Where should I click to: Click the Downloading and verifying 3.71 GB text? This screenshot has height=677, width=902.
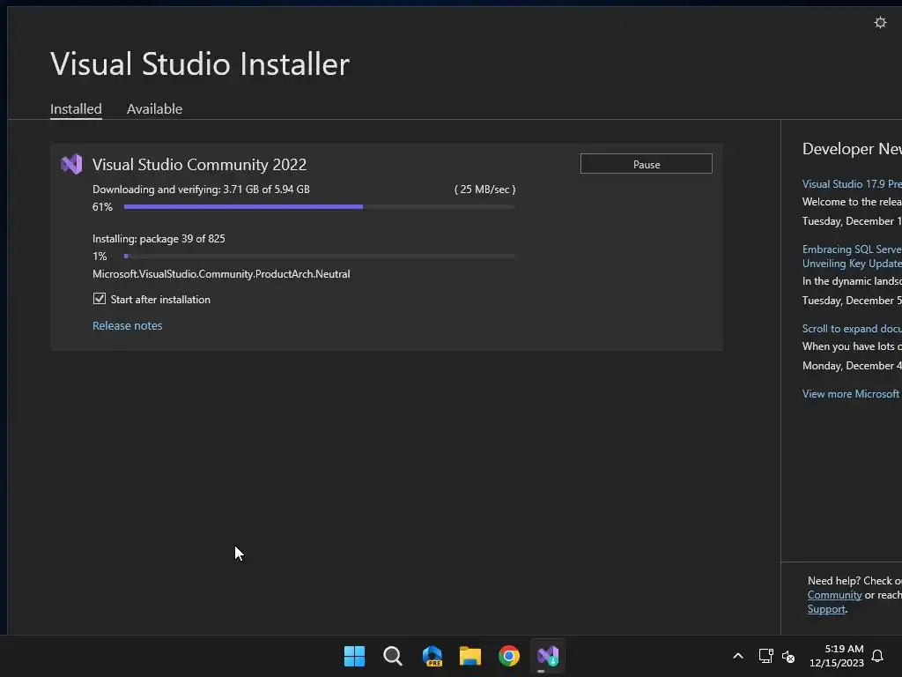pos(201,190)
